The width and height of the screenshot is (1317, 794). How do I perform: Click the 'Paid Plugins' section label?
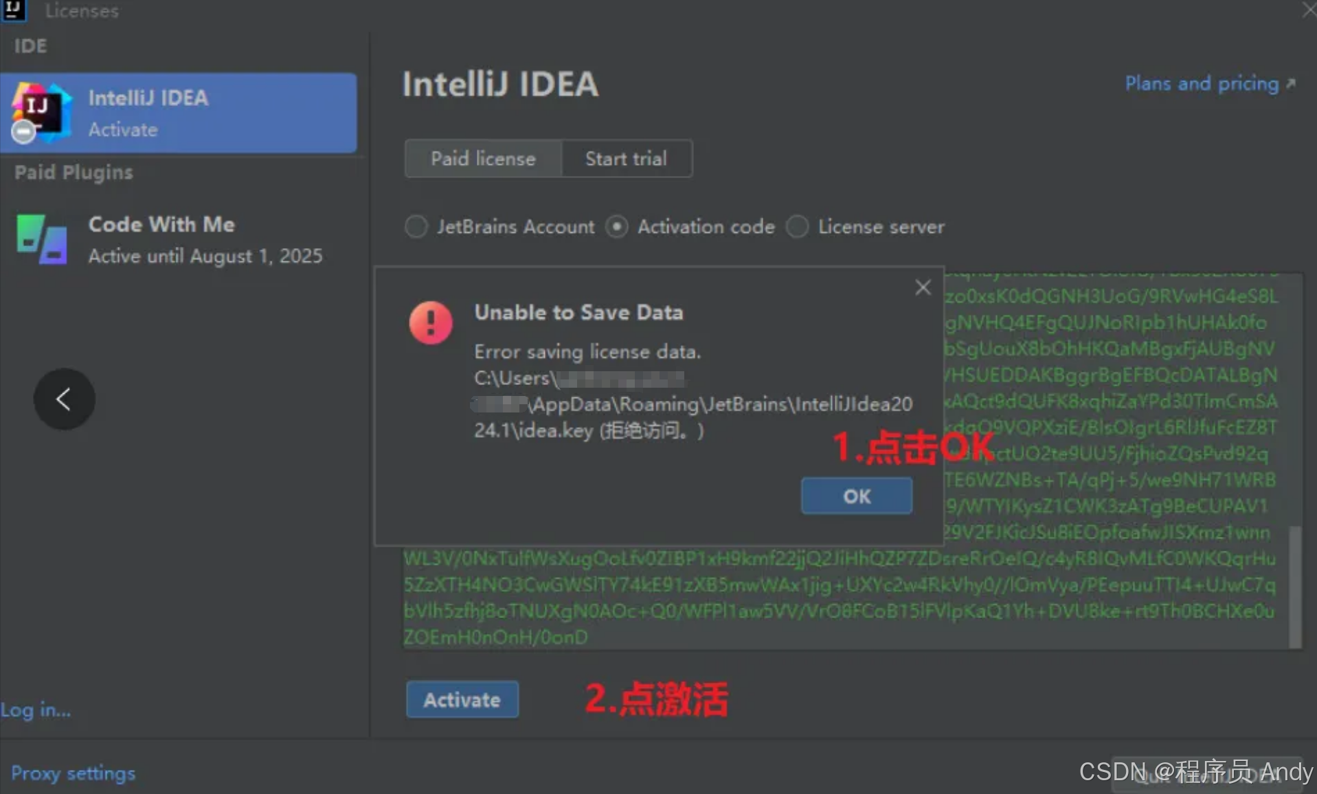point(74,173)
